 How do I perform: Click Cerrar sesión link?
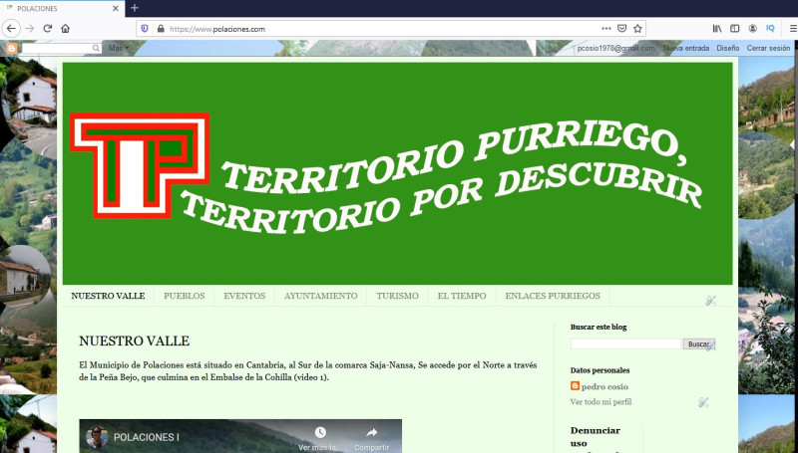768,48
